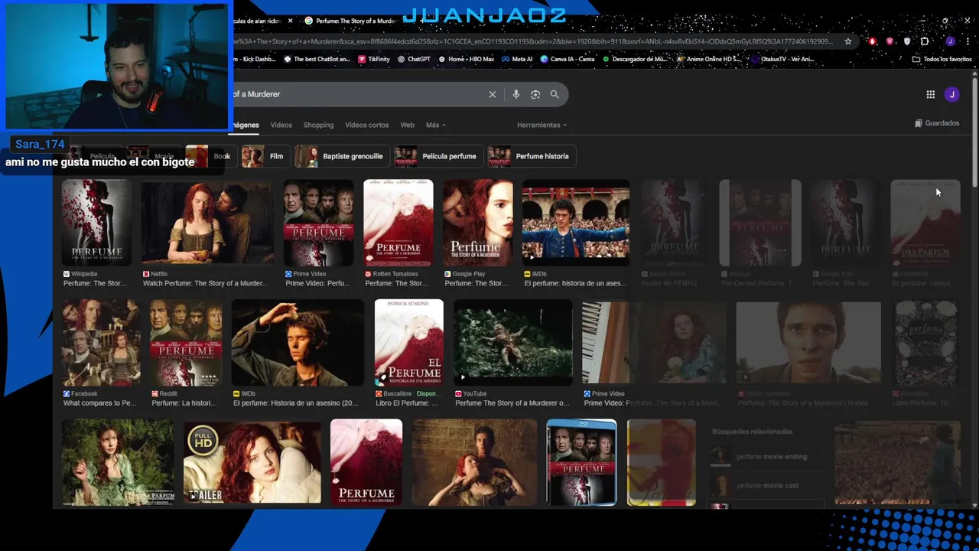979x551 pixels.
Task: Switch to the Videos cortos tab
Action: coord(366,125)
